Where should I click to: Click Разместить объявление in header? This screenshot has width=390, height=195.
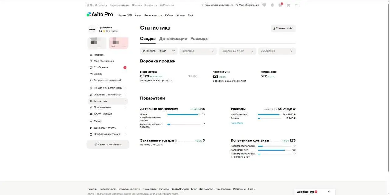(x=218, y=5)
